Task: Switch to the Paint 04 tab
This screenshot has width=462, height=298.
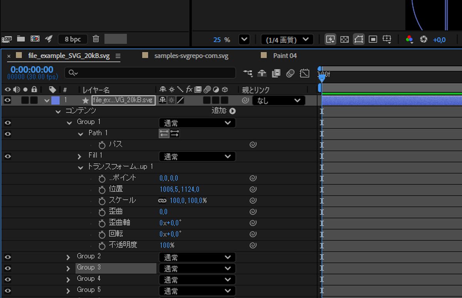Action: click(285, 56)
